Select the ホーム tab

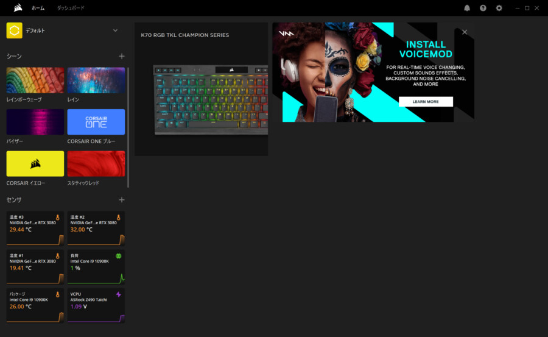[38, 8]
